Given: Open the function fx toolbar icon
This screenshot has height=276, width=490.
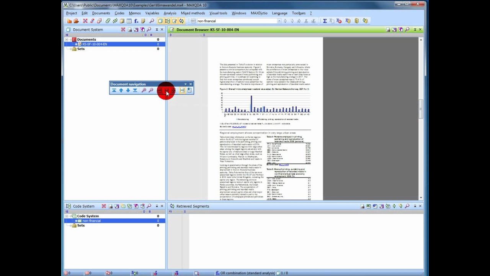Looking at the screenshot, I should coord(136,21).
